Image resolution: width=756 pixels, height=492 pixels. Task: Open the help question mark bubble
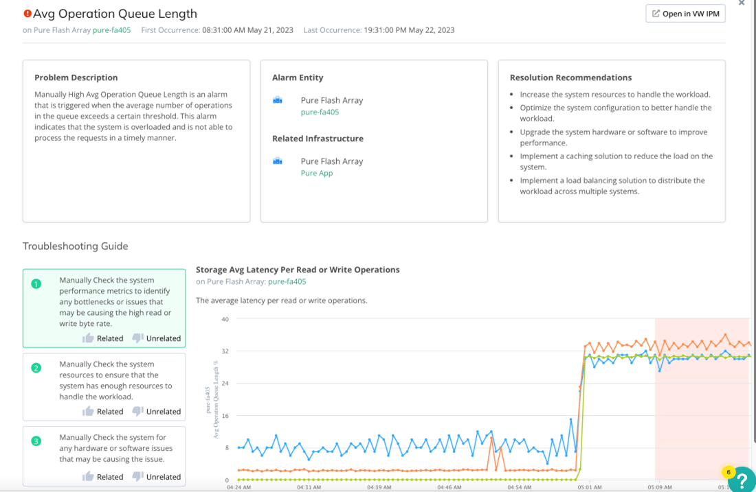pyautogui.click(x=742, y=480)
